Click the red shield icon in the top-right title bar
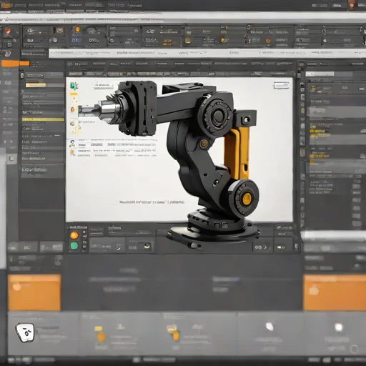Image resolution: width=366 pixels, height=366 pixels. click(x=352, y=5)
